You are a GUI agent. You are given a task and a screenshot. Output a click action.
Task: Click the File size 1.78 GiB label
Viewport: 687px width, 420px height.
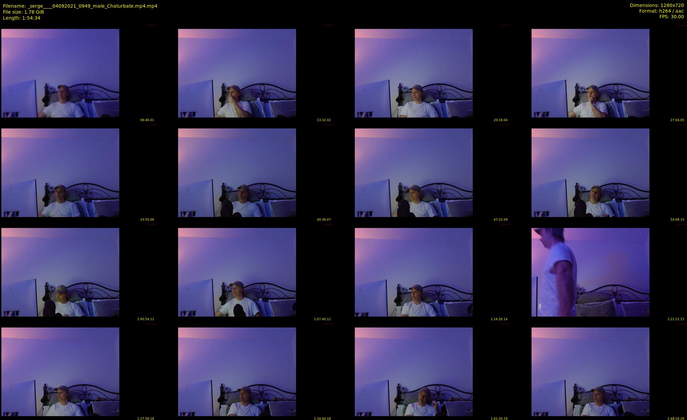(x=23, y=12)
